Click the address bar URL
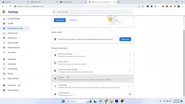 coord(35,6)
